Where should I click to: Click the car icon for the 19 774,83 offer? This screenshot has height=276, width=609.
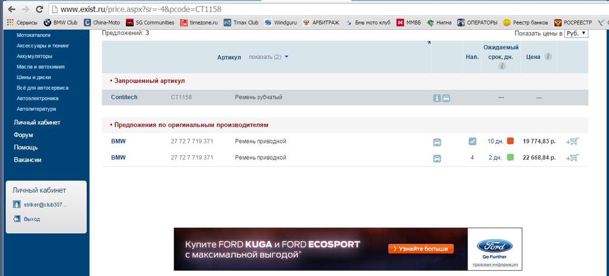(437, 142)
